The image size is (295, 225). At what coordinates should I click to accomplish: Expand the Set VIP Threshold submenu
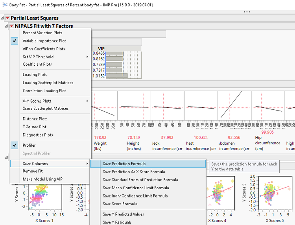pyautogui.click(x=38, y=57)
